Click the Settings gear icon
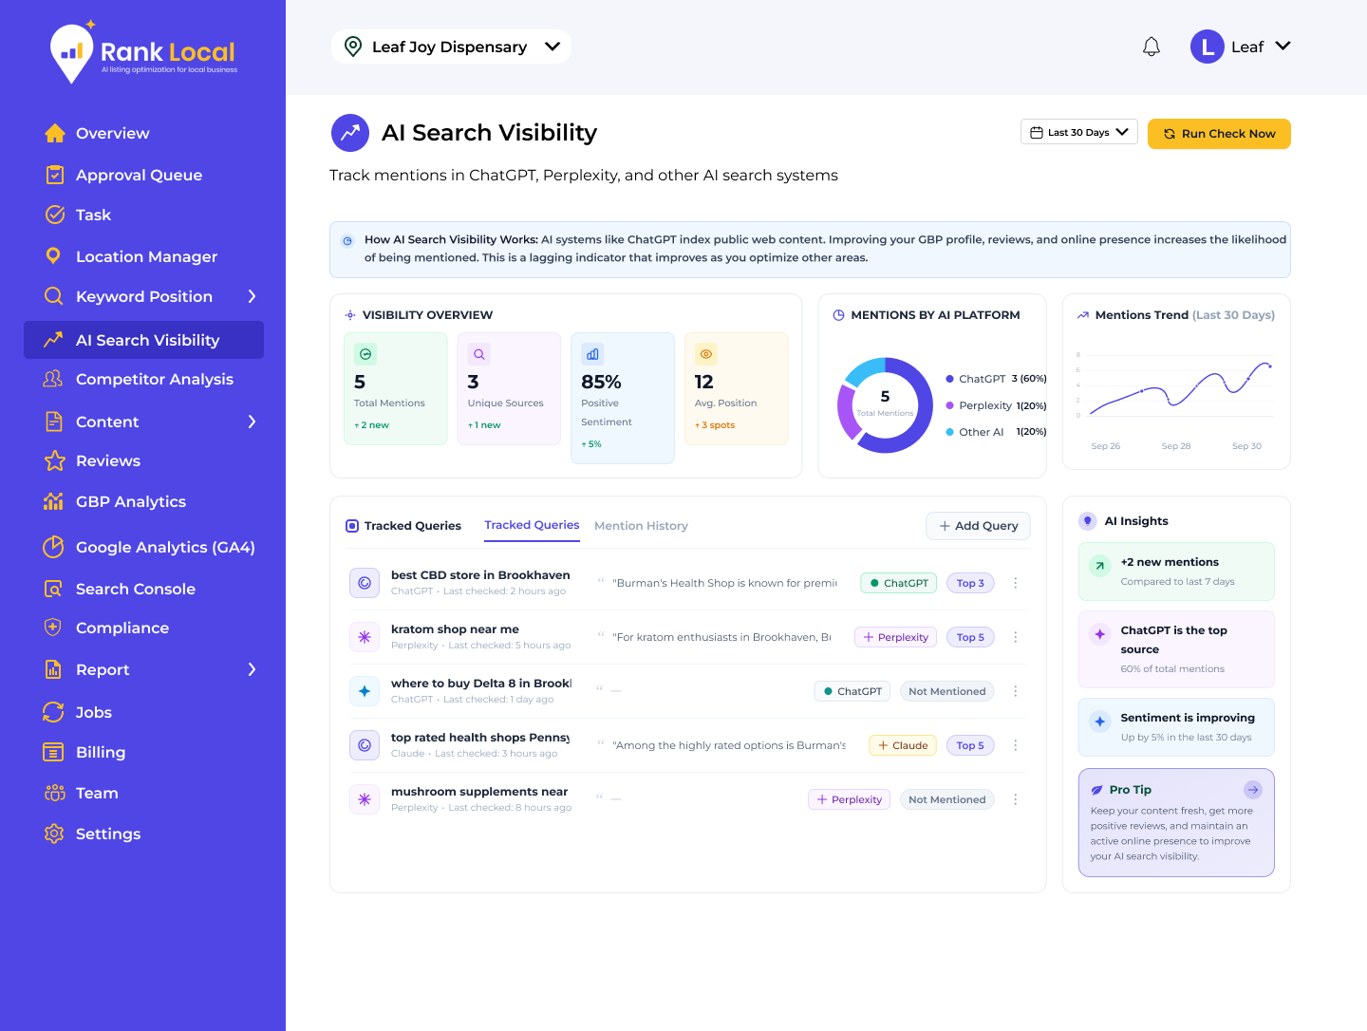The height and width of the screenshot is (1031, 1367). [x=54, y=834]
